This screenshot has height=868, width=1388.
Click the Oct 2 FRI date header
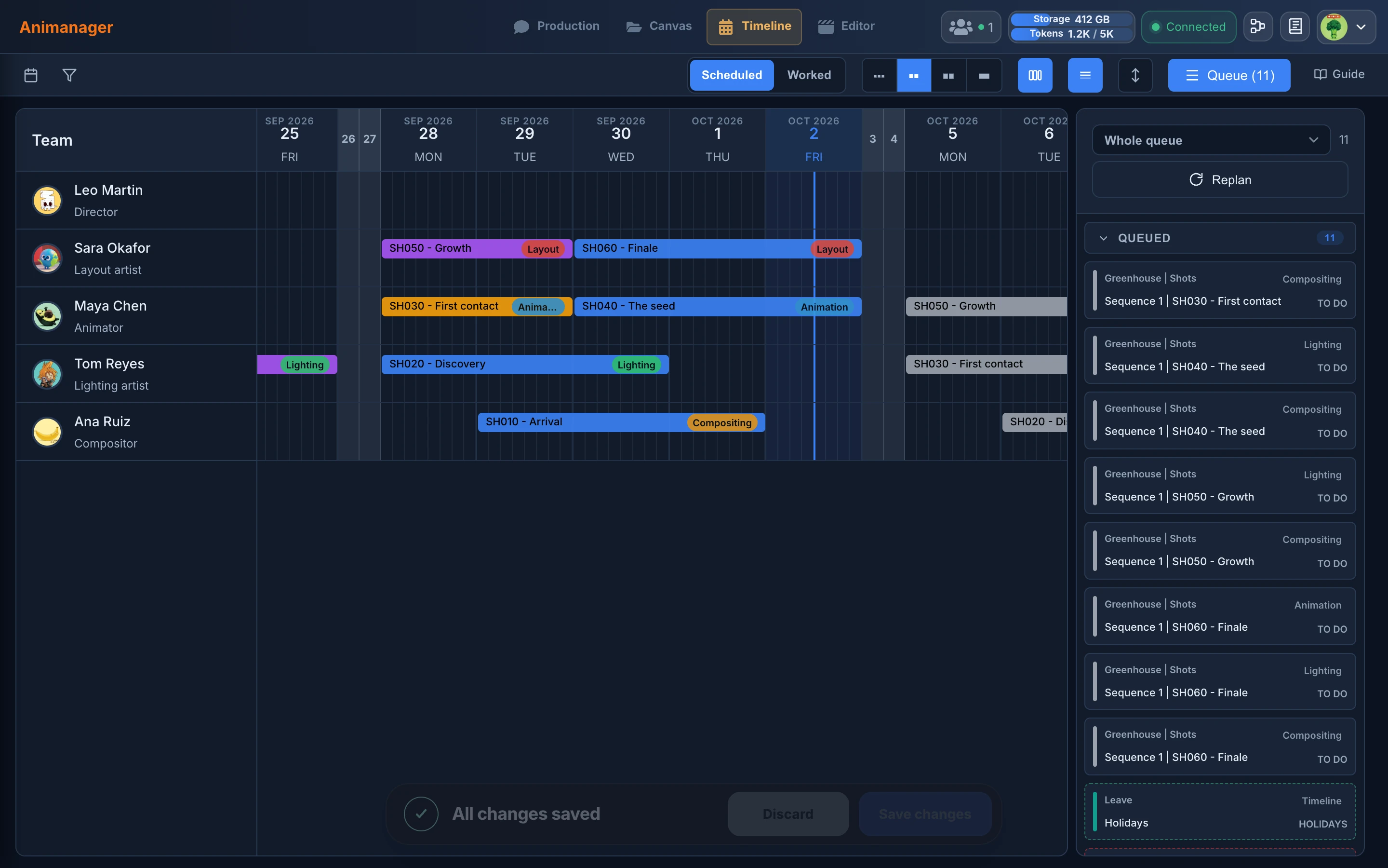point(814,139)
